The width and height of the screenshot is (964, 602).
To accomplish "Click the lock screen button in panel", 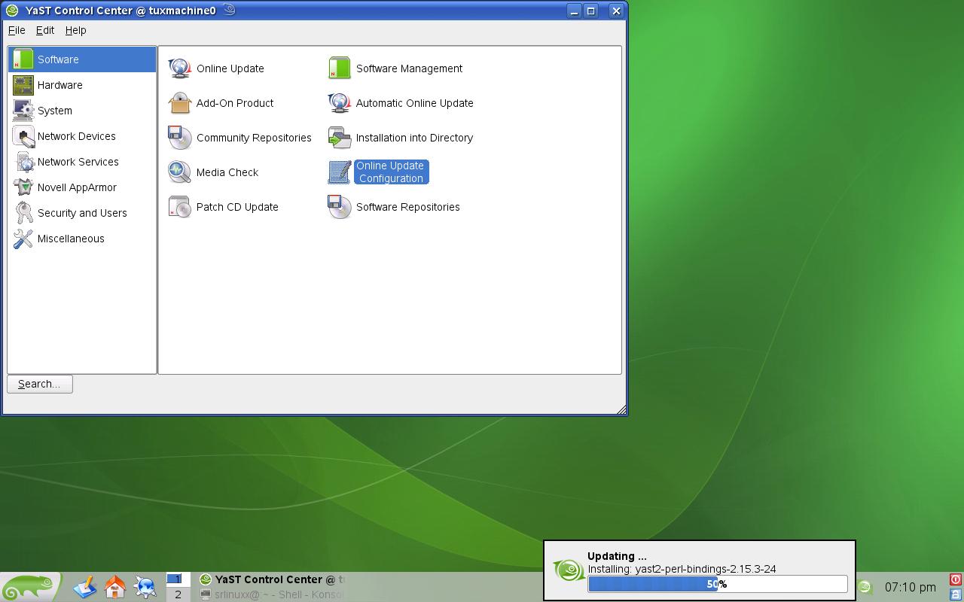I will tap(956, 594).
